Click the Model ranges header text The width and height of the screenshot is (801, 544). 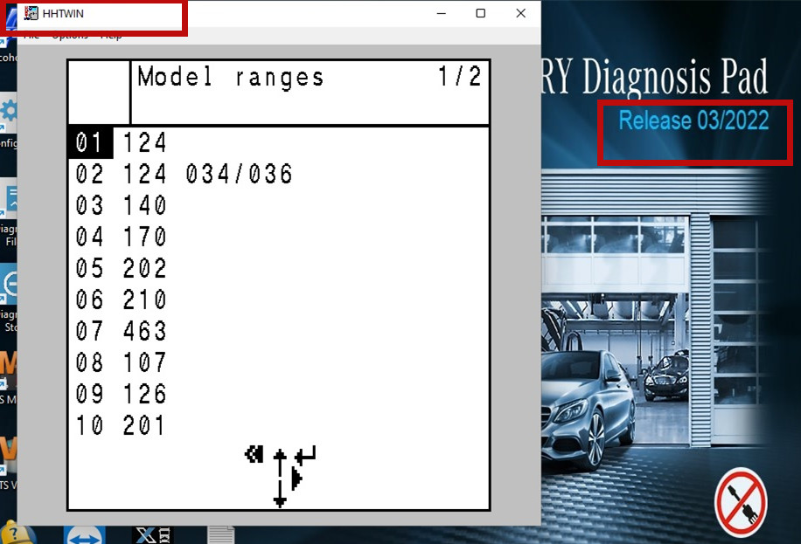(230, 77)
